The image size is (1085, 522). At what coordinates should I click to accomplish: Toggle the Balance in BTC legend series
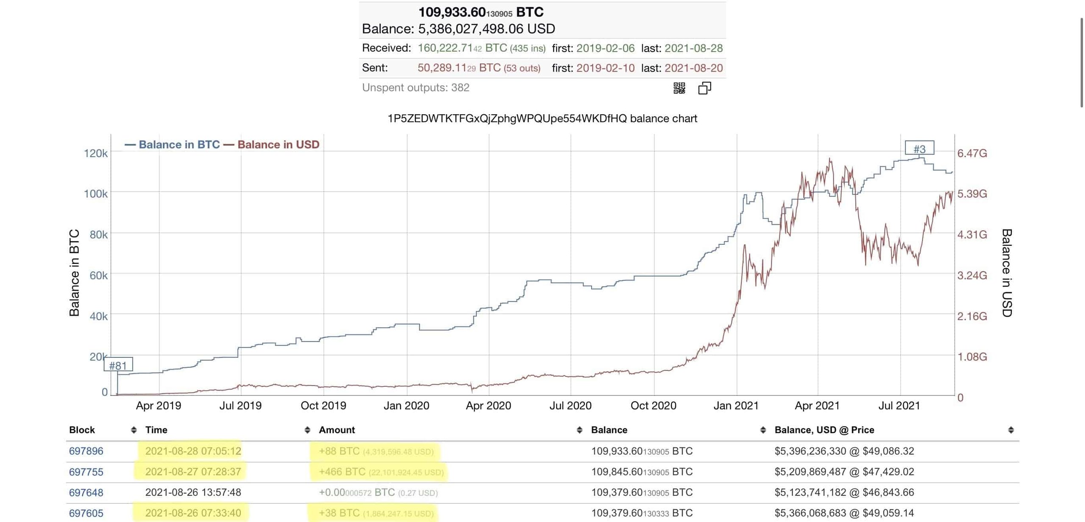[x=172, y=144]
